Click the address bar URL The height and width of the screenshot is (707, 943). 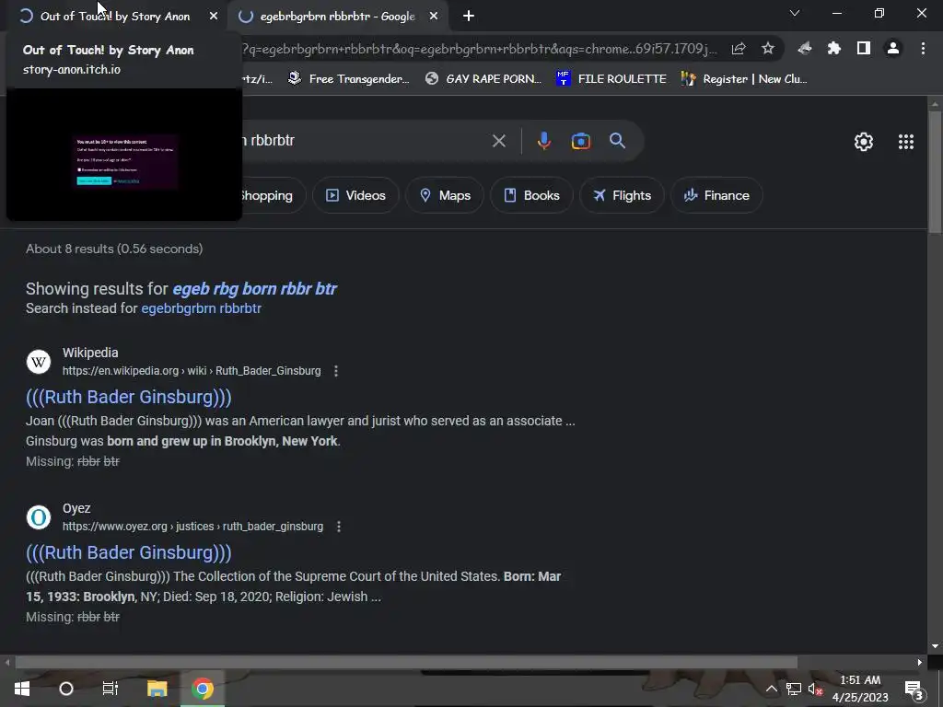point(480,49)
